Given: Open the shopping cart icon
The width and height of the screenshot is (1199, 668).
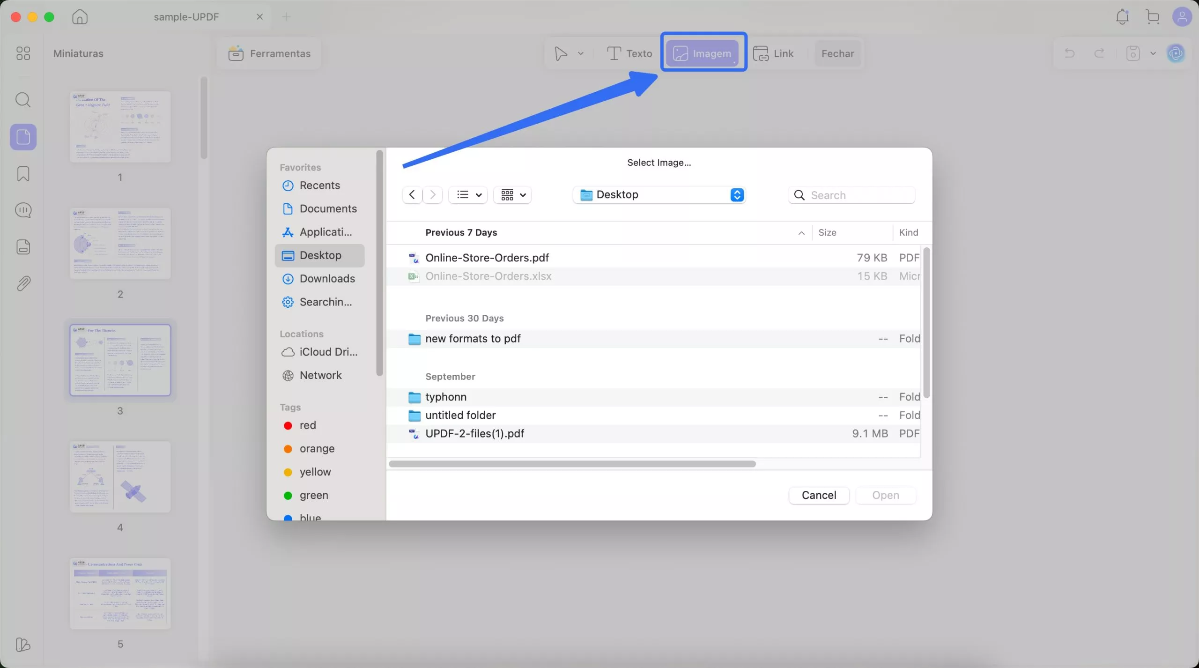Looking at the screenshot, I should (x=1153, y=17).
